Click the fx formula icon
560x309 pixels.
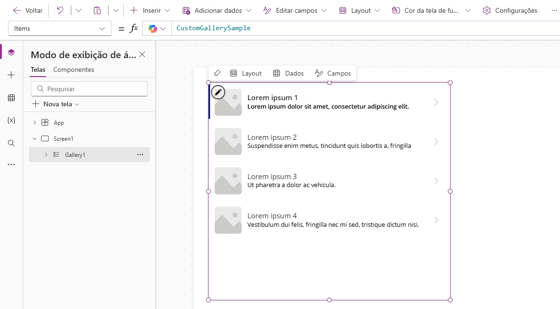tap(134, 28)
